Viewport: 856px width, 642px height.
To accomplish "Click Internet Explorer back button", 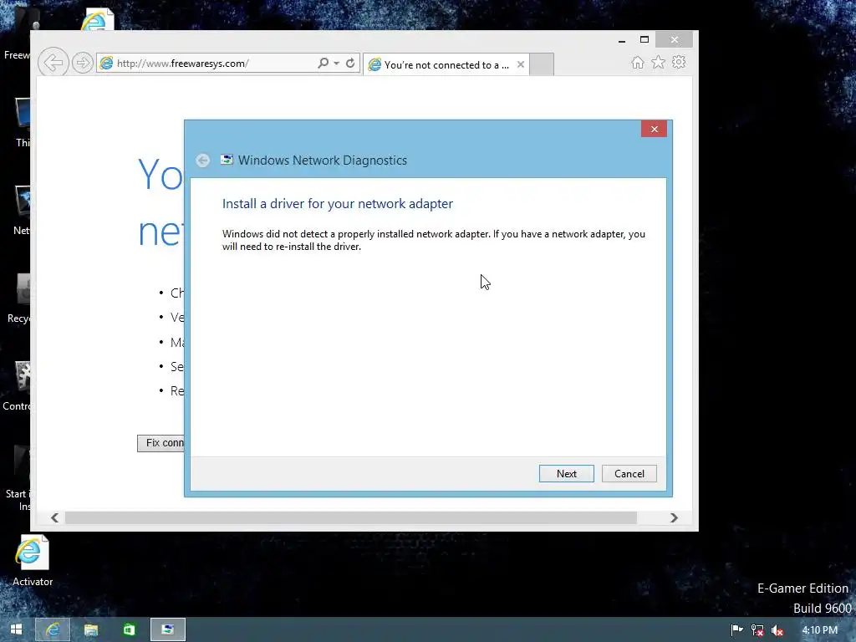I will coord(53,63).
